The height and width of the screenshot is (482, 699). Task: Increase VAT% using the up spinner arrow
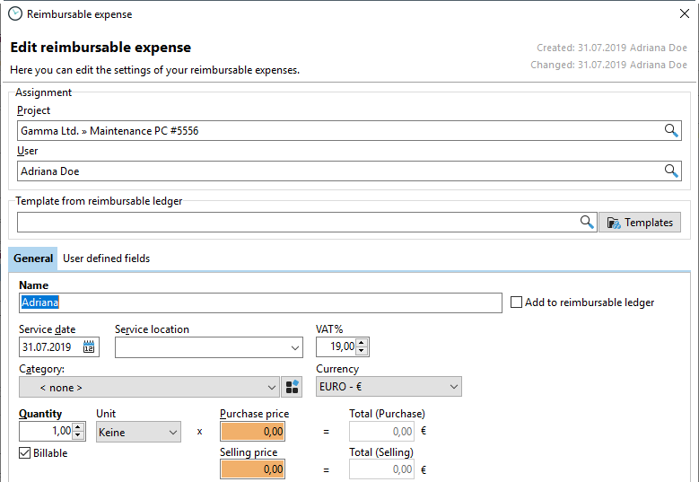[362, 343]
